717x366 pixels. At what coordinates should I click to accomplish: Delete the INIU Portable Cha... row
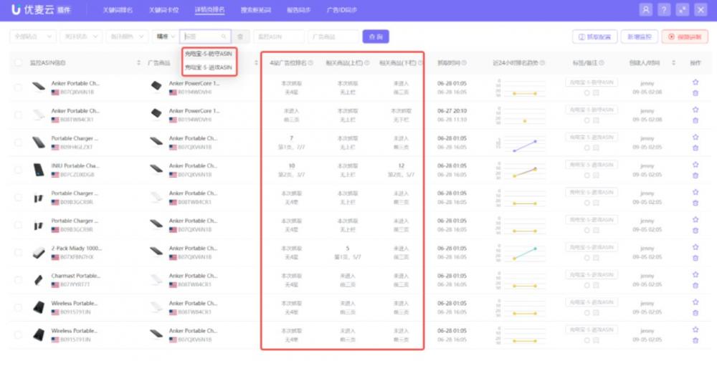coord(695,175)
